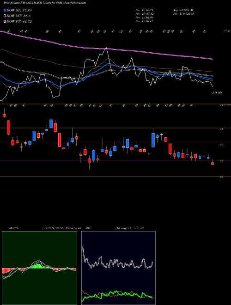
Task: Click the 39 price axis label
Action: click(x=222, y=145)
